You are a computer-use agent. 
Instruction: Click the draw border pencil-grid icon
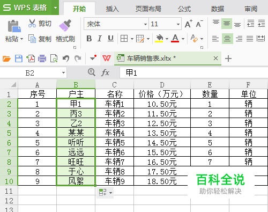[x=140, y=39]
